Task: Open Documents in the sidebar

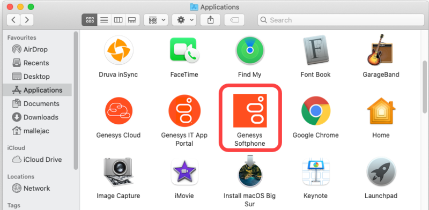Action: [x=37, y=103]
